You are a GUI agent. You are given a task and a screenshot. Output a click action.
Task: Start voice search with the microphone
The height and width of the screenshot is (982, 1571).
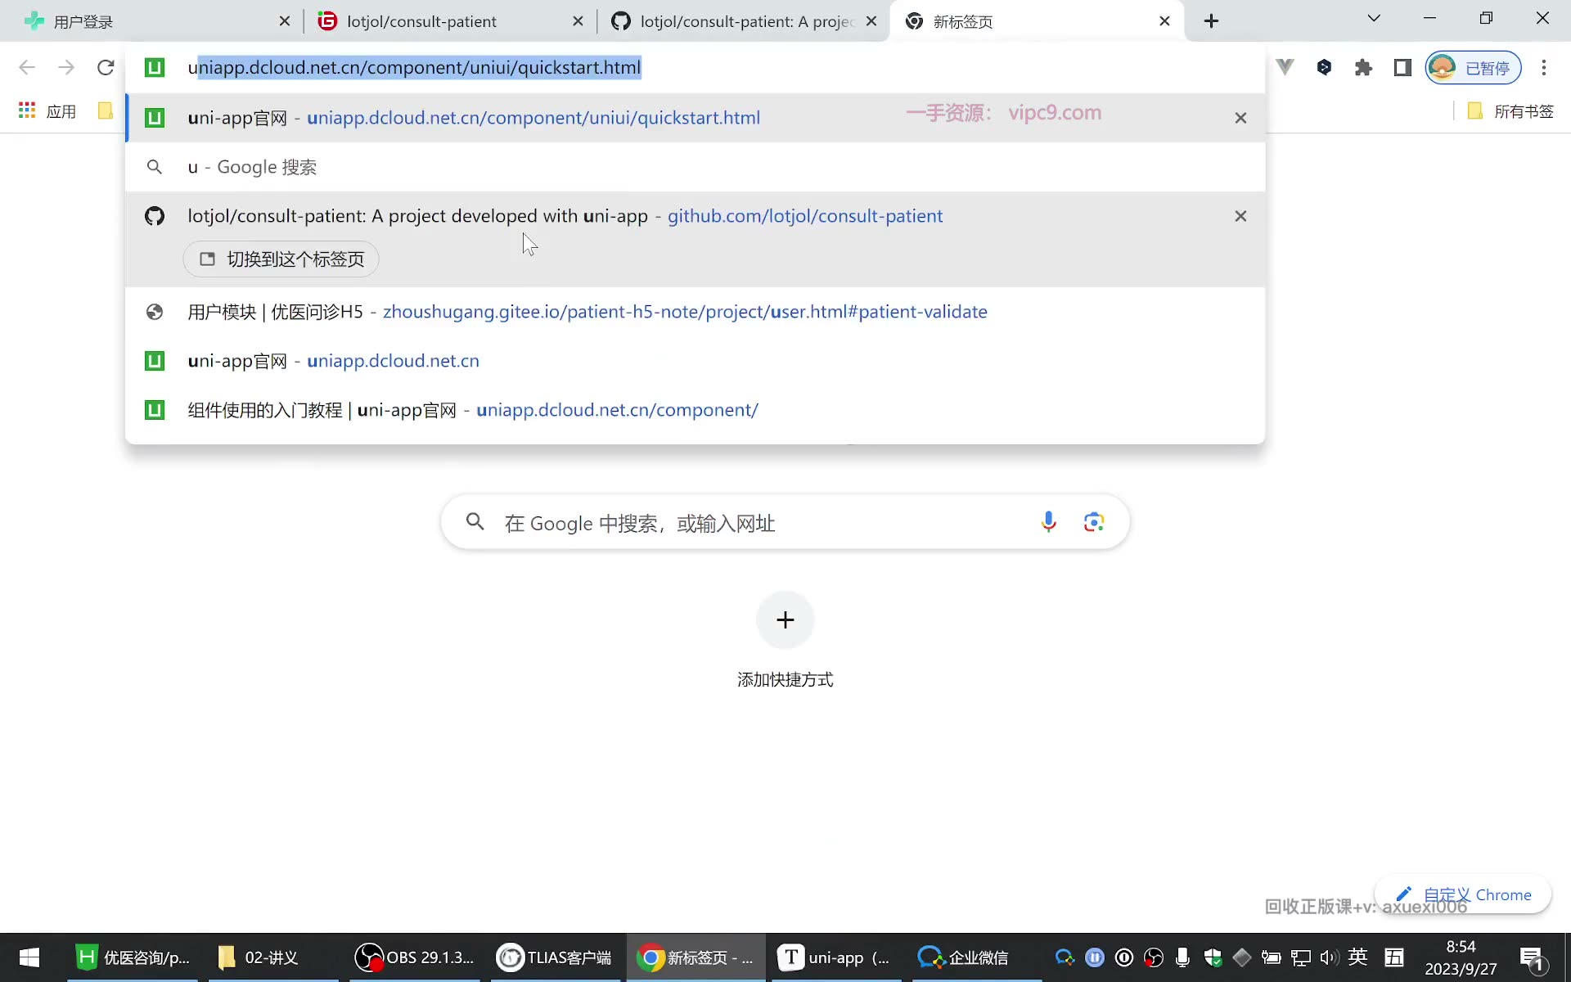click(1048, 522)
